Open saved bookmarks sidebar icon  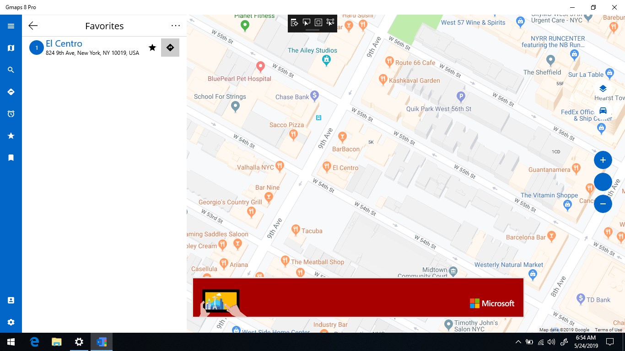(11, 158)
